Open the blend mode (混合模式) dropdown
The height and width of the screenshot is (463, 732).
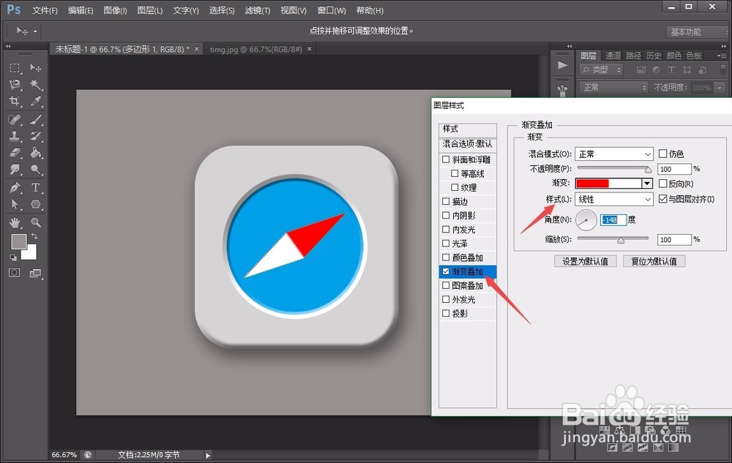click(x=614, y=154)
